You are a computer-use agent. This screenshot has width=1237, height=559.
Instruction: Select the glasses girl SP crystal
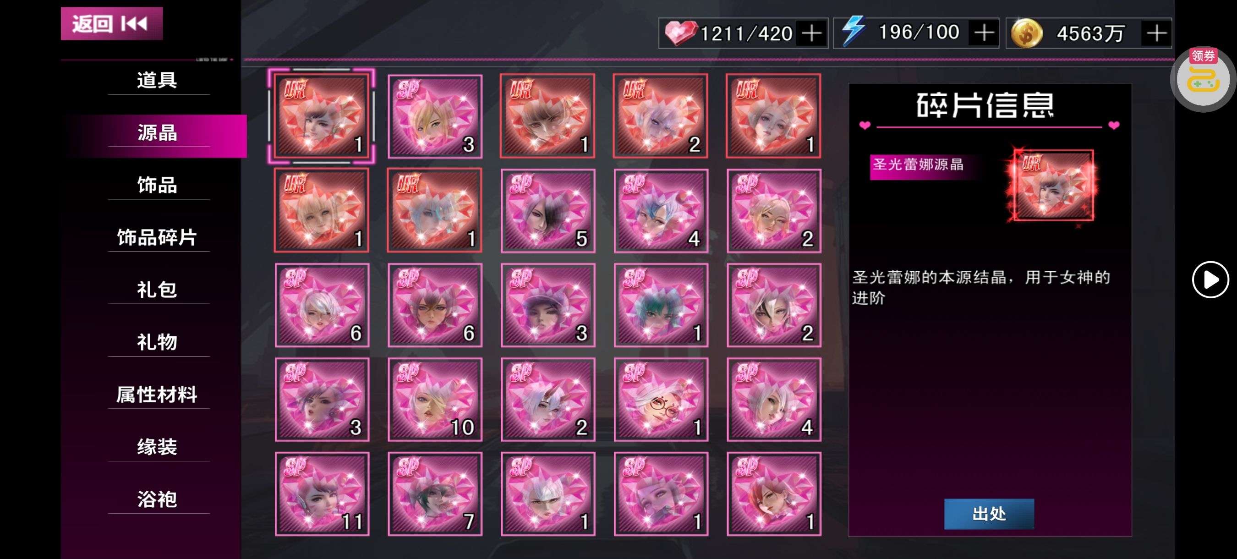click(x=661, y=400)
